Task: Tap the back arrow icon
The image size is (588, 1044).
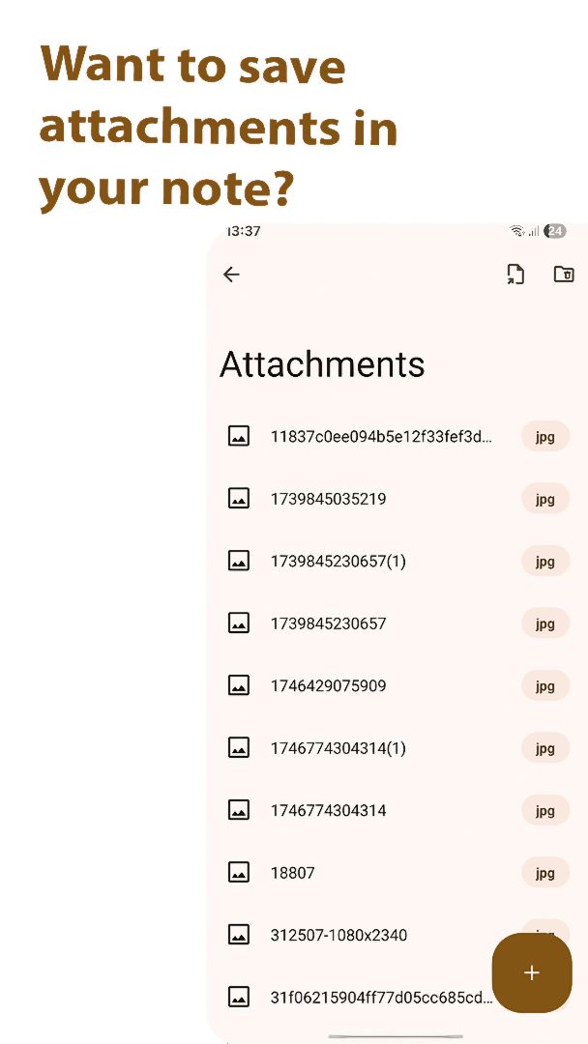Action: [x=231, y=275]
